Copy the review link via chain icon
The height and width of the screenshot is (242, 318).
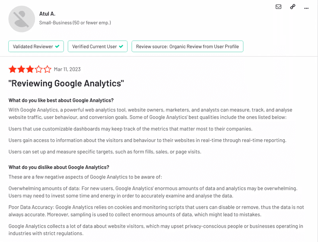(x=293, y=7)
